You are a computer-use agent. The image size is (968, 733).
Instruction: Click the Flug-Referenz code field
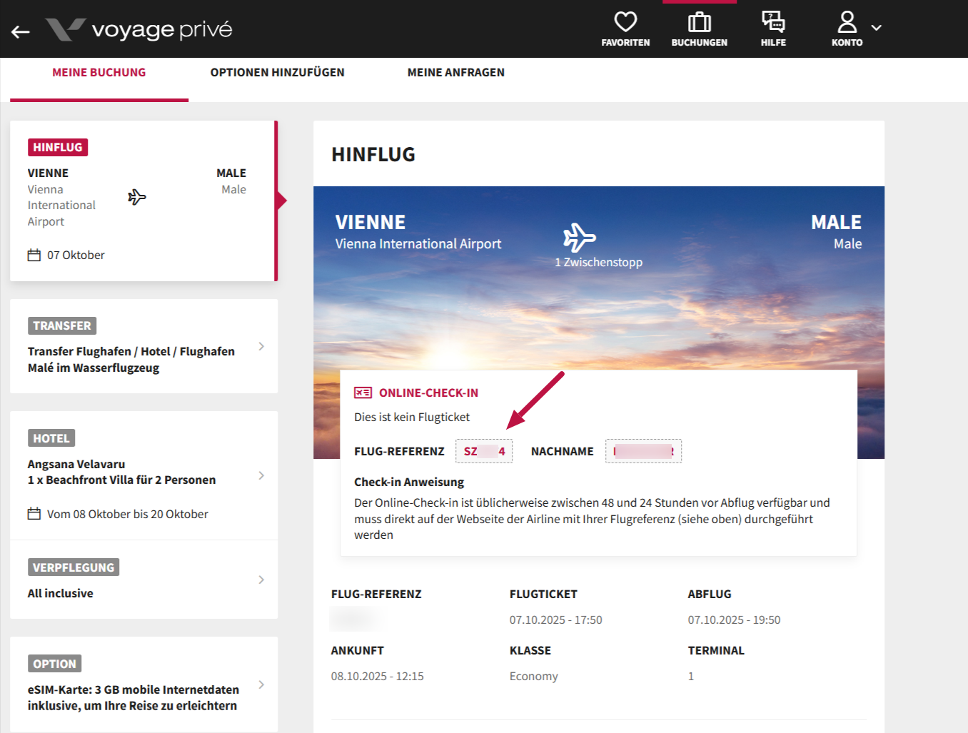pyautogui.click(x=484, y=451)
